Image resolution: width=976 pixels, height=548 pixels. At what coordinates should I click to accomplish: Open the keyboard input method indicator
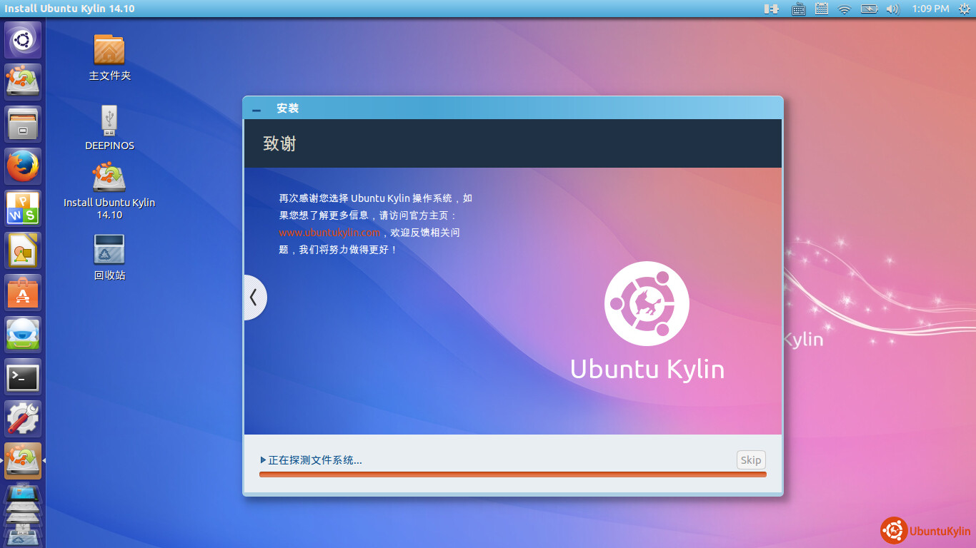click(799, 9)
